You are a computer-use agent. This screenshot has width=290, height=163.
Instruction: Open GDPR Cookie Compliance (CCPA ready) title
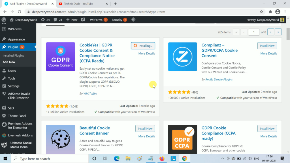pos(218,133)
